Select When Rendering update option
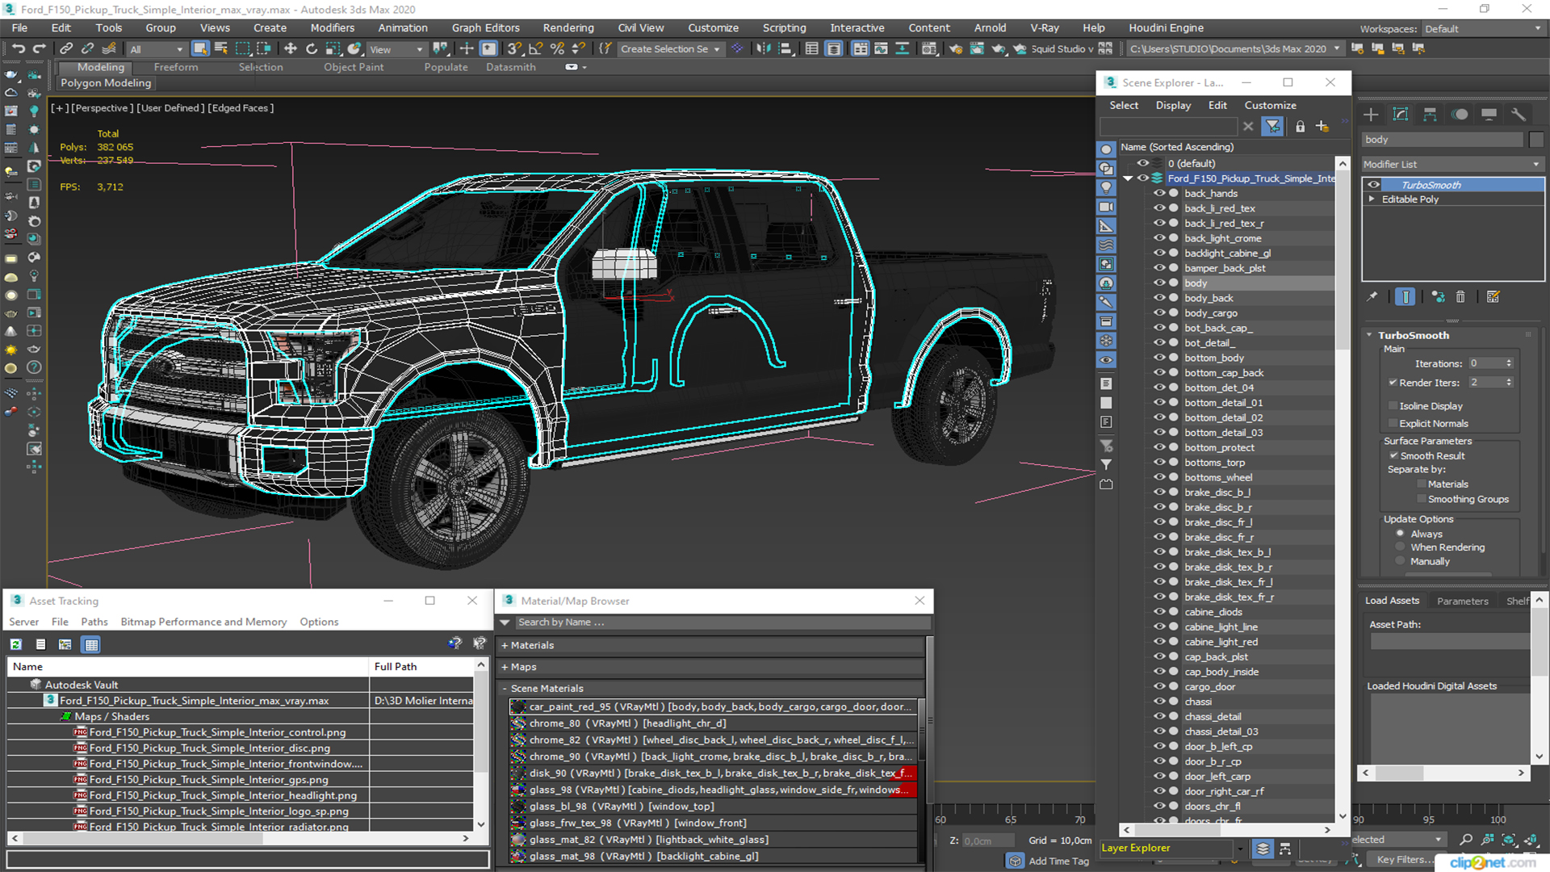1550x872 pixels. click(1401, 547)
